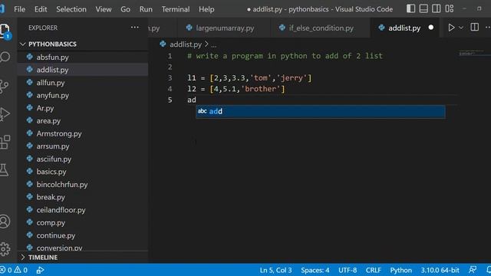Open the Search view in activity bar
Image resolution: width=491 pixels, height=276 pixels.
5,57
